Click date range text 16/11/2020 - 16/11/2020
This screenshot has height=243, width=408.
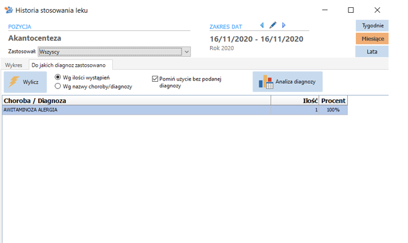tap(257, 39)
